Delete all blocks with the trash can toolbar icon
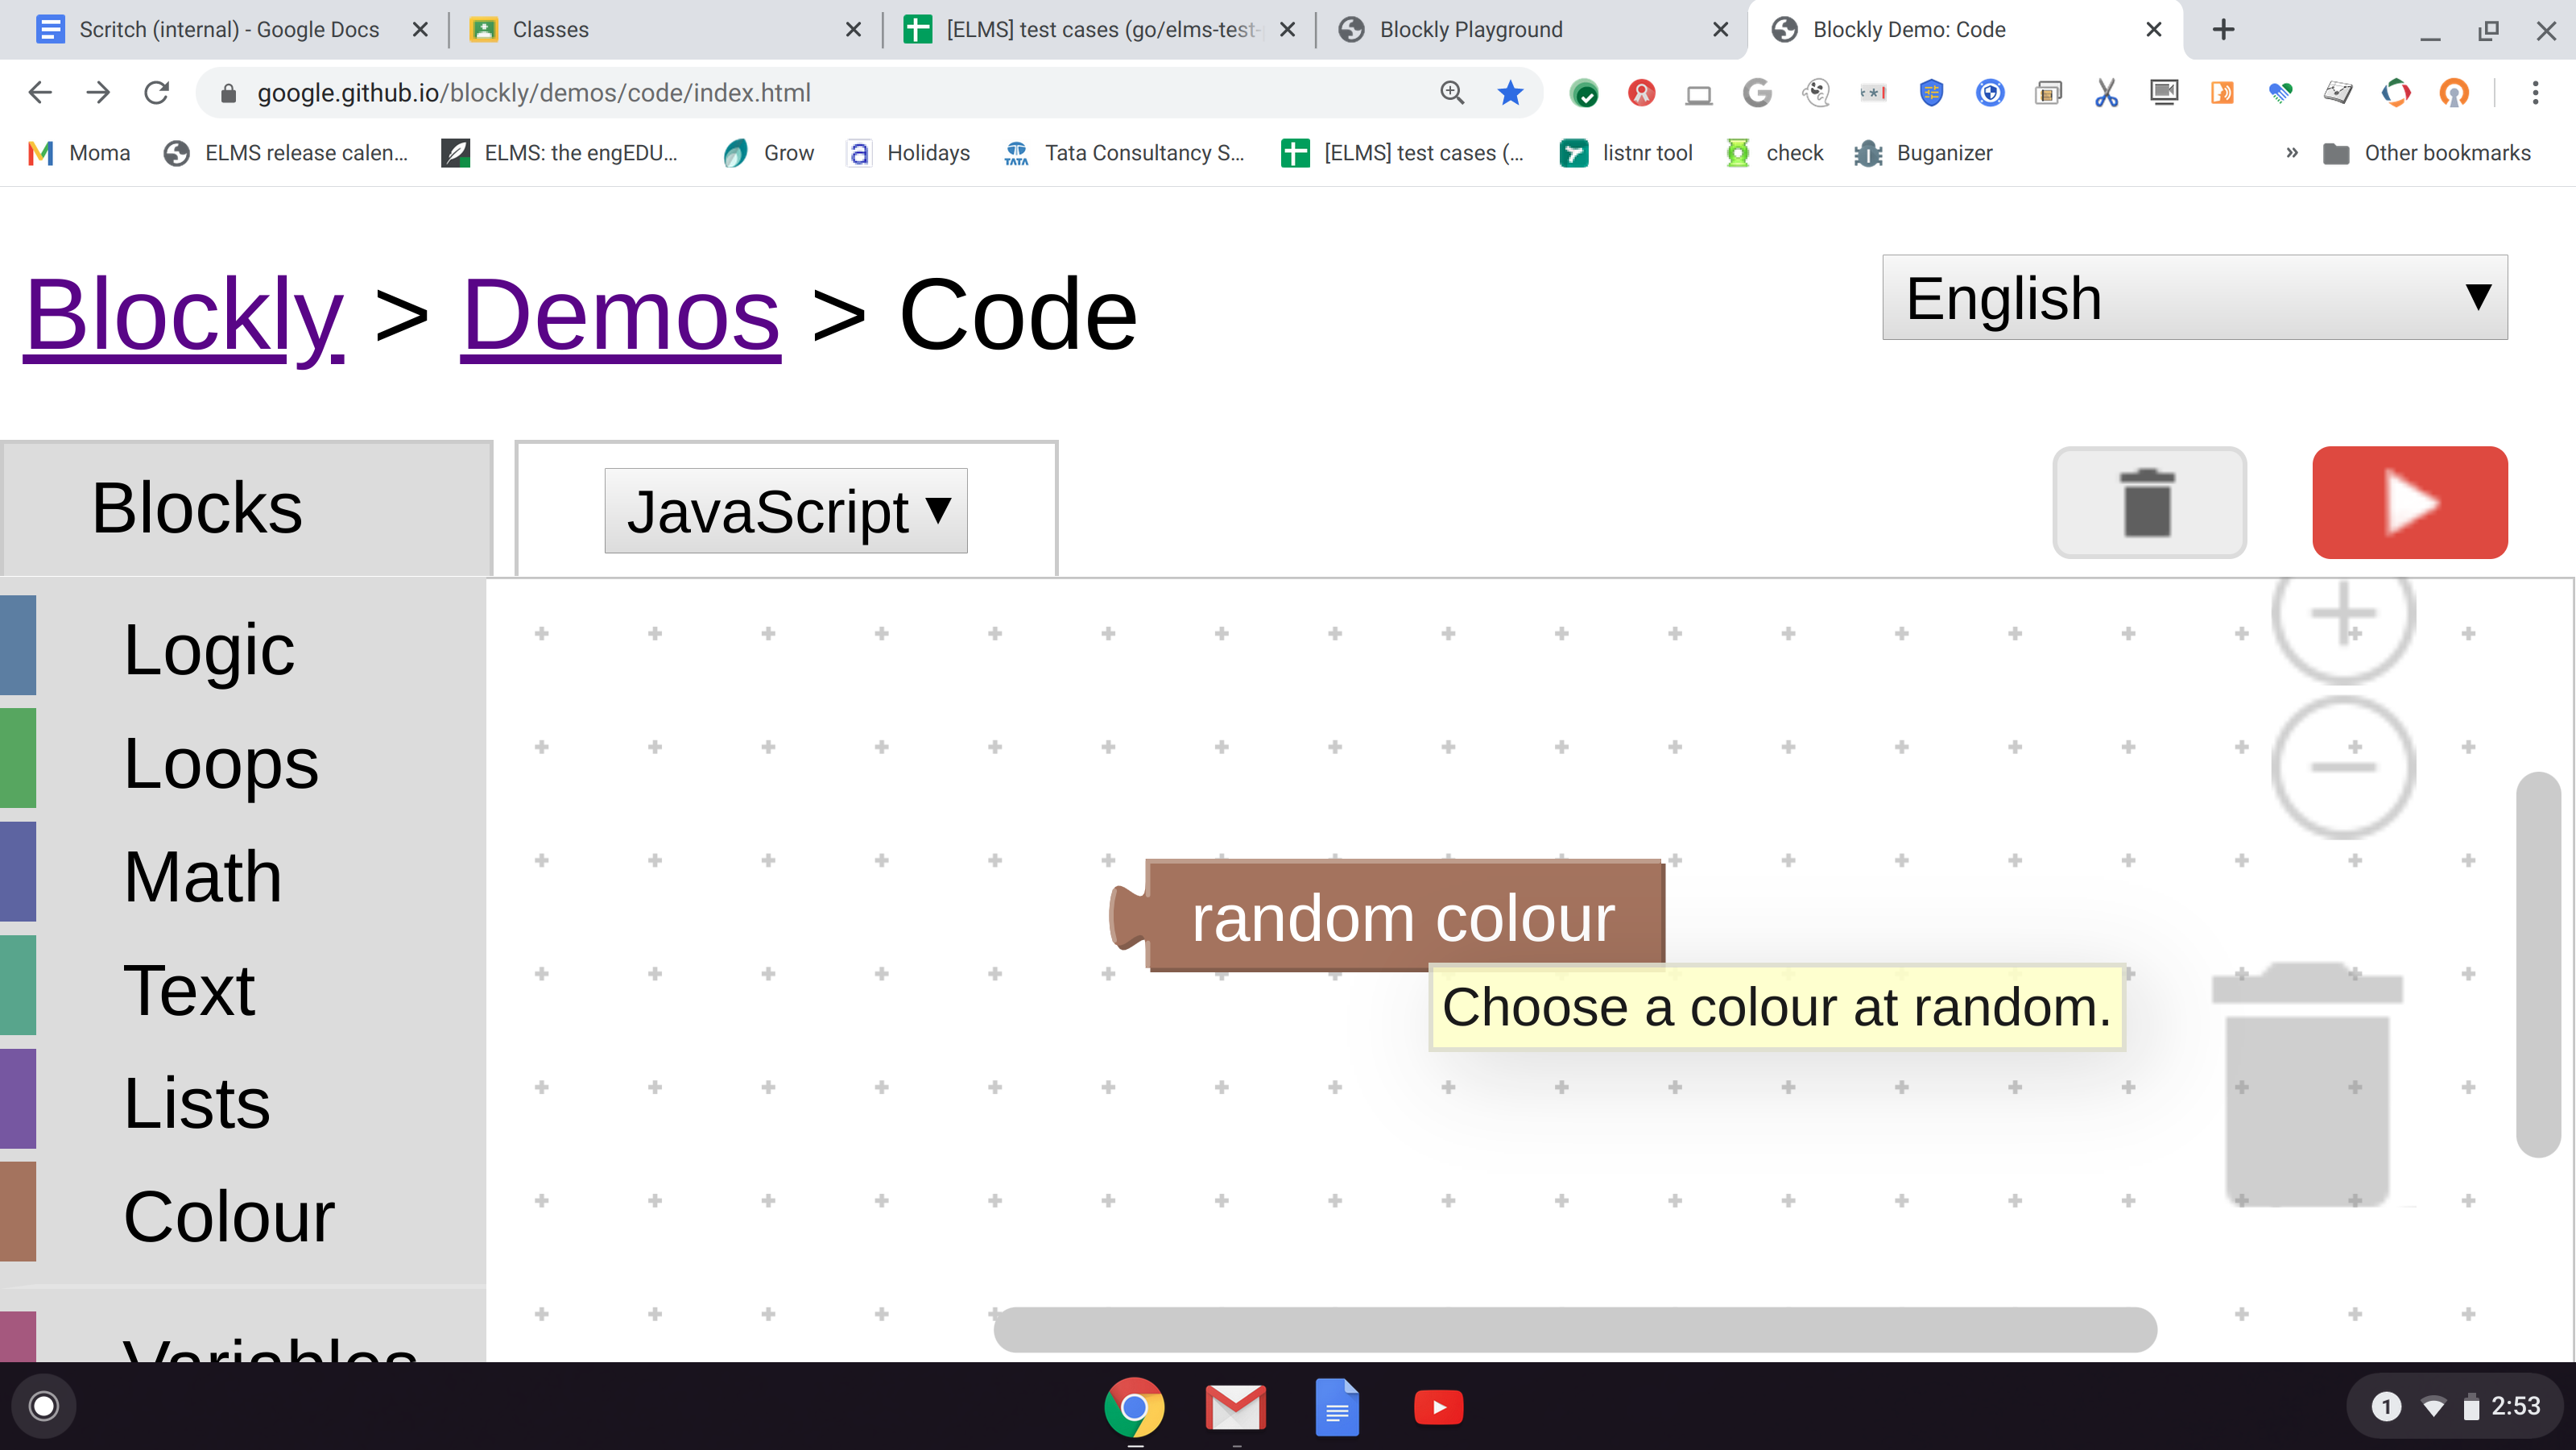The image size is (2576, 1450). [2149, 503]
